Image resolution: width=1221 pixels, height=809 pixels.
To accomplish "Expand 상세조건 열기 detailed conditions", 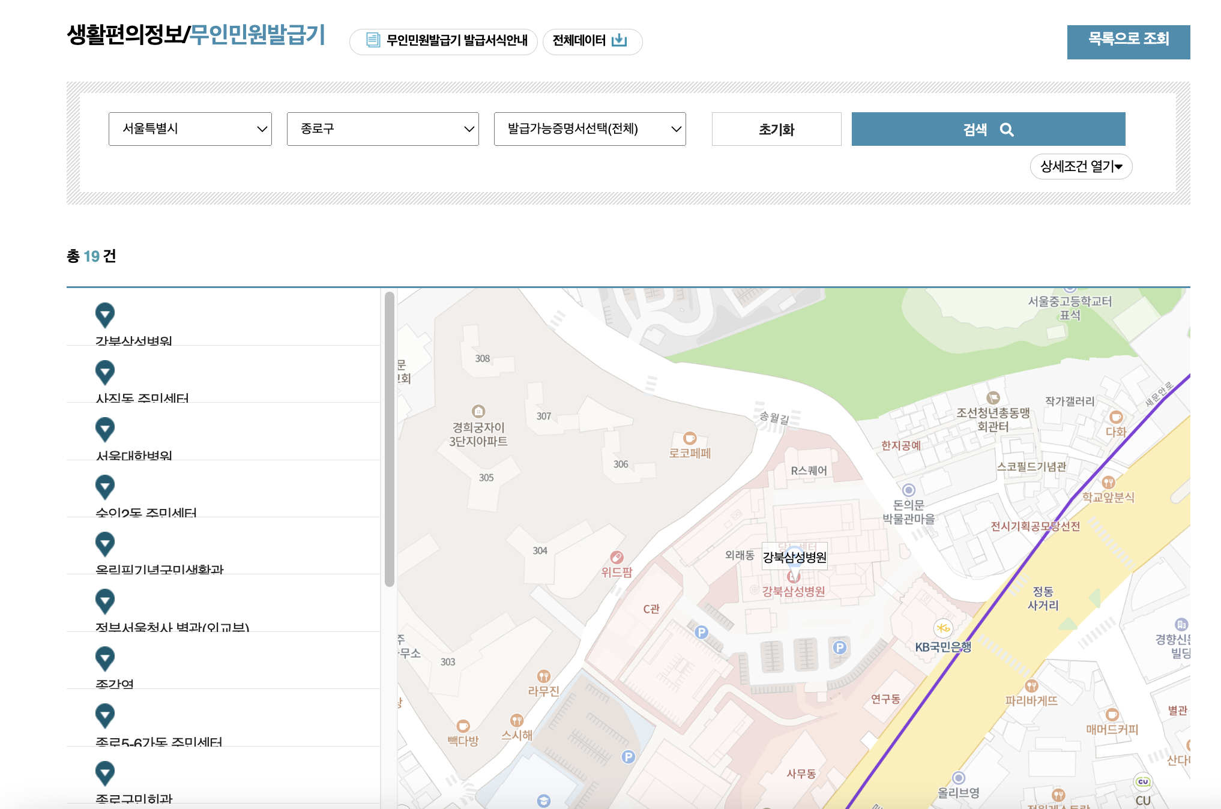I will (x=1081, y=166).
